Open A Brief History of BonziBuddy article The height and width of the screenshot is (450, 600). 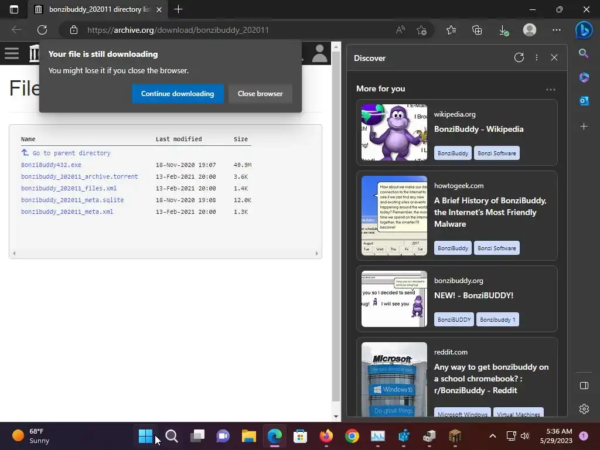[490, 212]
